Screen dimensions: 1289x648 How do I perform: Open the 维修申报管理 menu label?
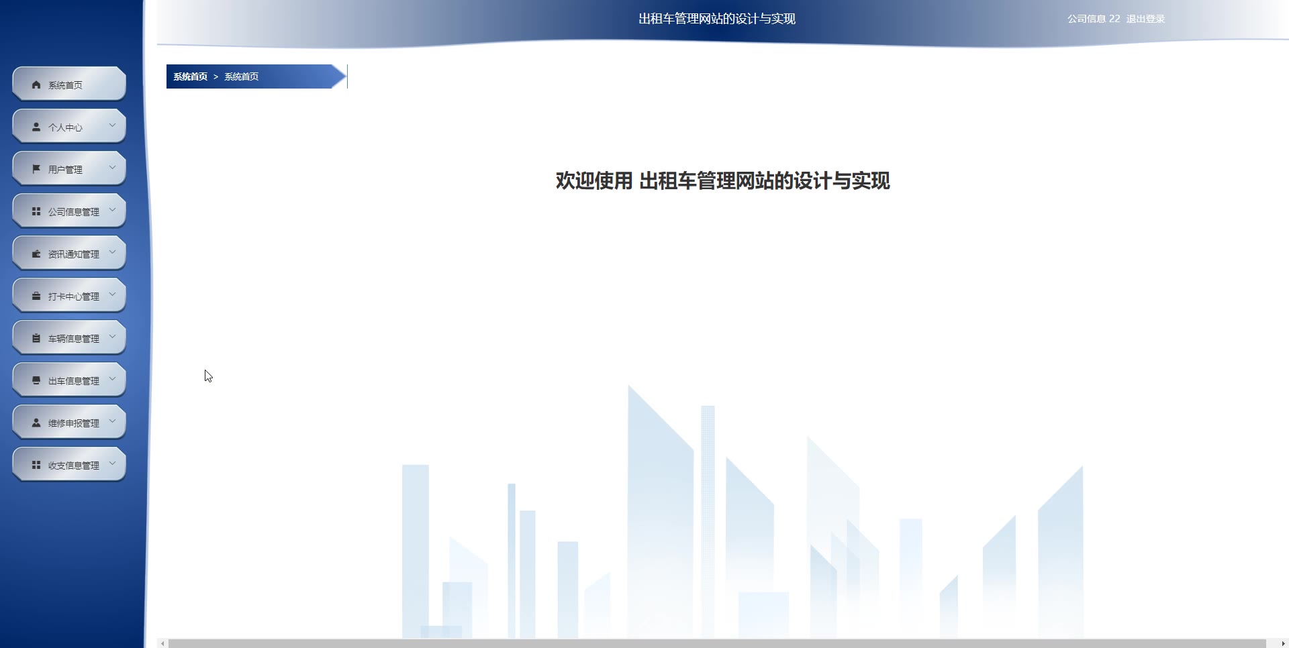click(x=74, y=423)
